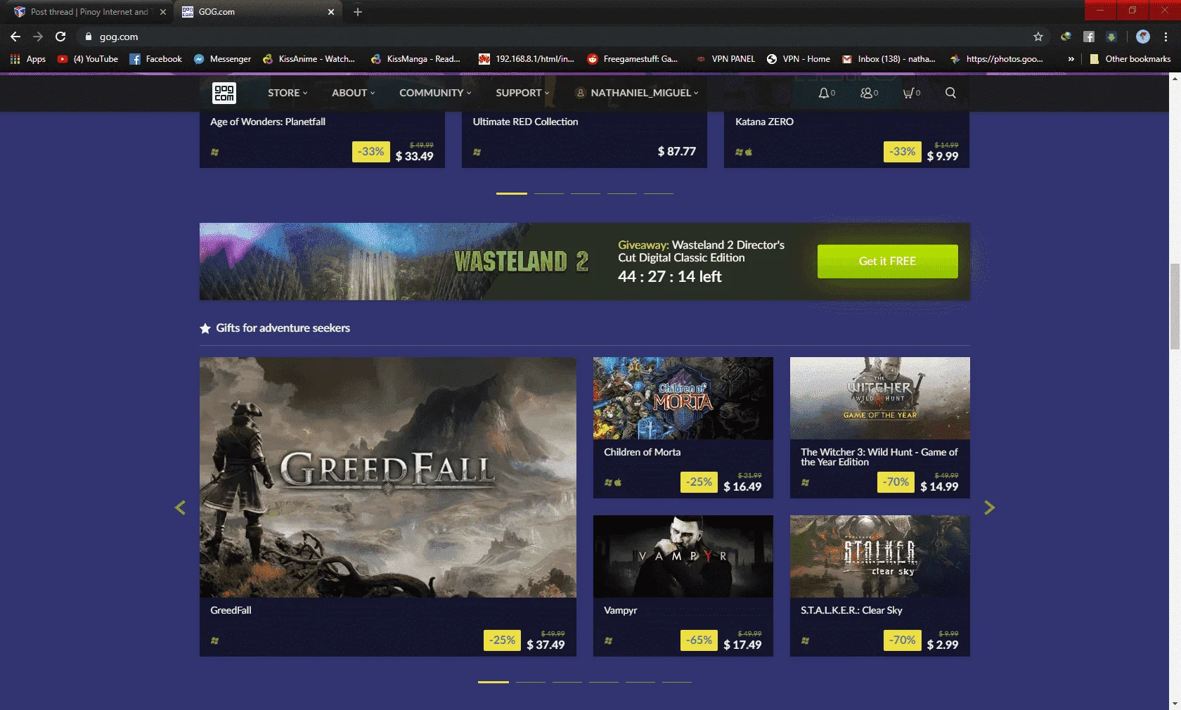Click the browser forward arrow
The width and height of the screenshot is (1181, 710).
38,37
